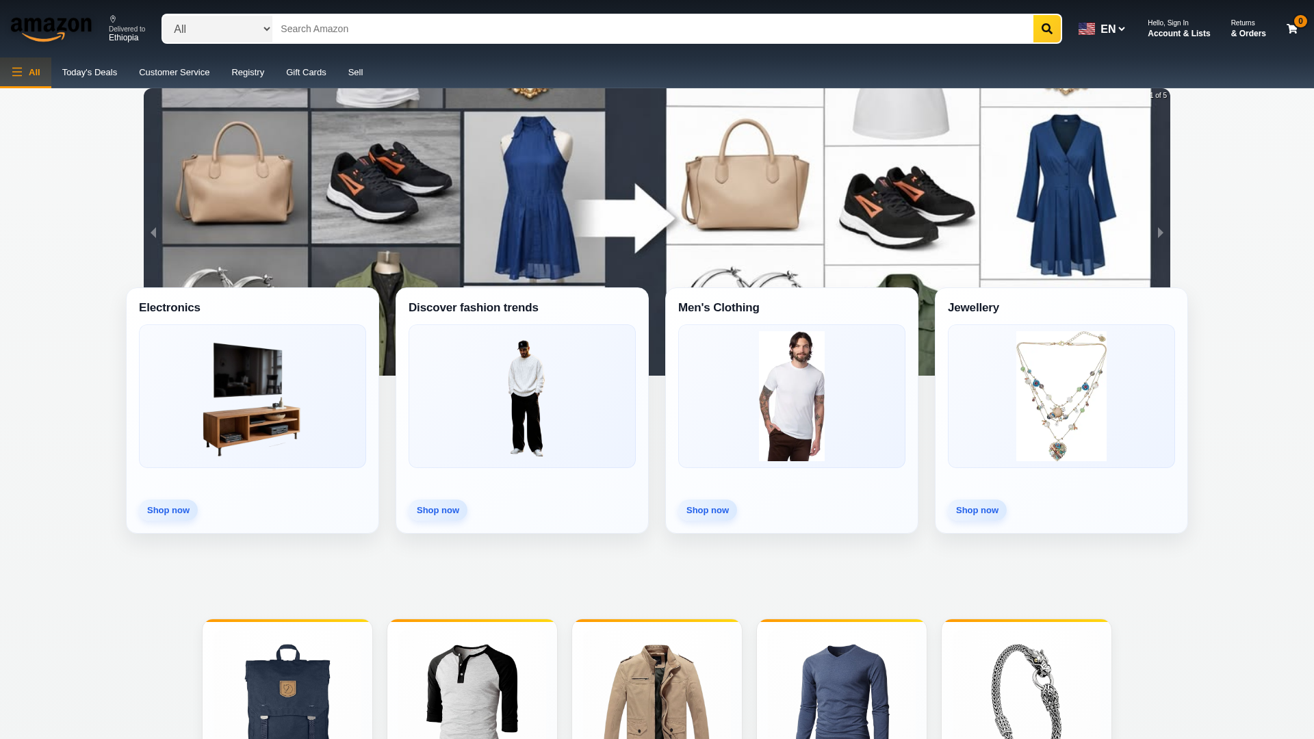Go to next carousel slide arrow
This screenshot has width=1314, height=739.
[x=1160, y=233]
